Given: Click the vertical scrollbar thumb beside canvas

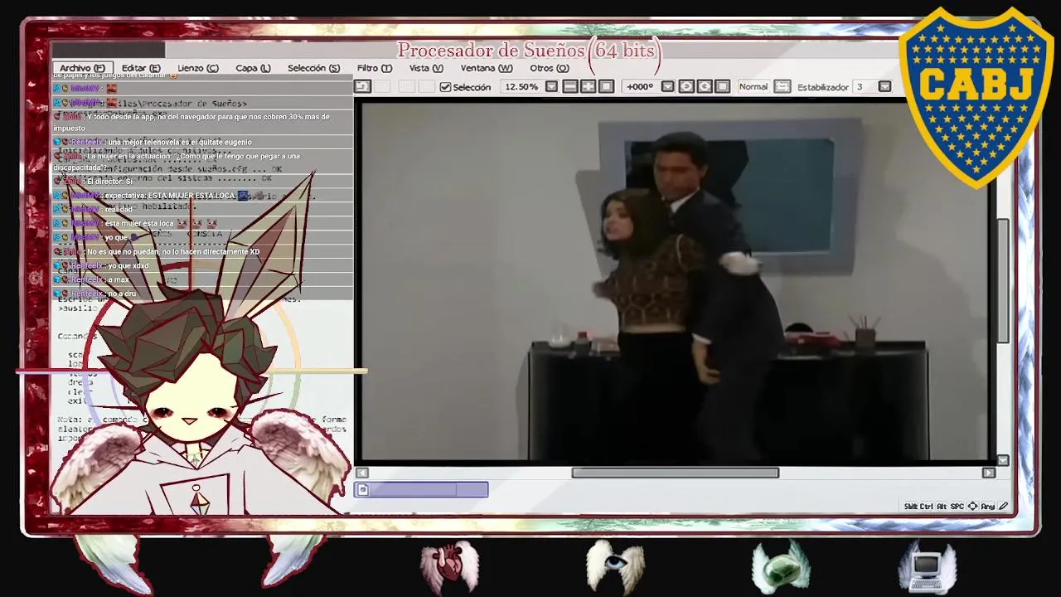Looking at the screenshot, I should 1003,280.
